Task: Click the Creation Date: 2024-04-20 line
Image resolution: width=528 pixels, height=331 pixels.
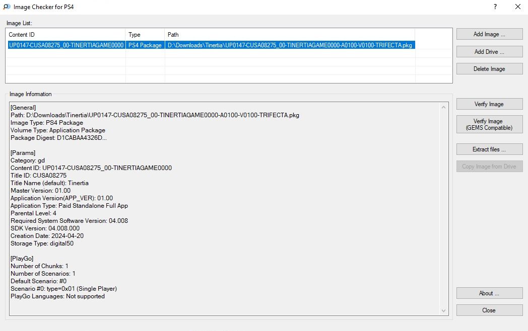Action: tap(47, 236)
